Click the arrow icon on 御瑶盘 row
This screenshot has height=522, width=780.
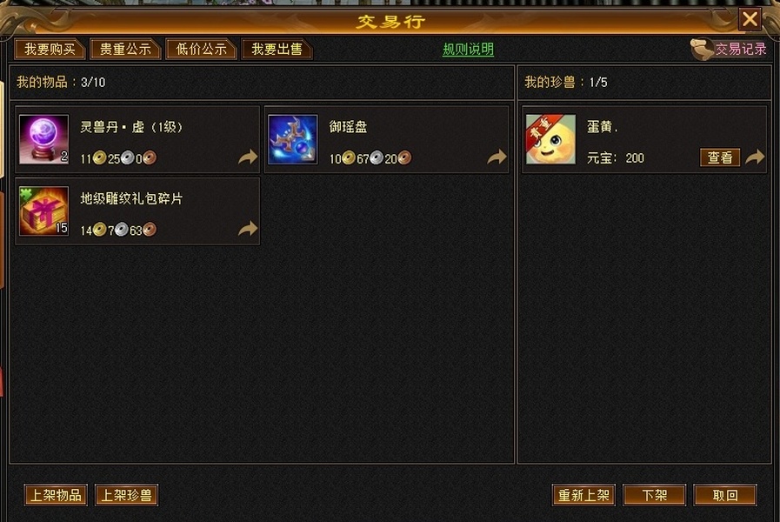pyautogui.click(x=497, y=157)
